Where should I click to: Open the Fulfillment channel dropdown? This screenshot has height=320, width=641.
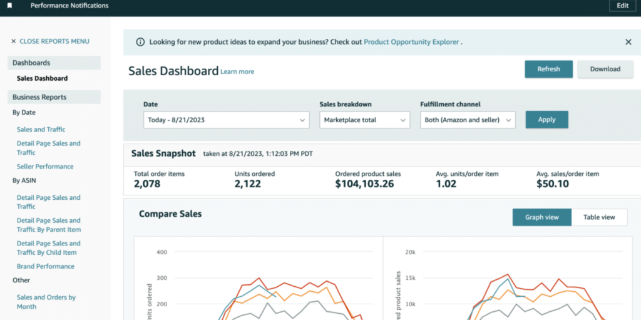[x=467, y=120]
